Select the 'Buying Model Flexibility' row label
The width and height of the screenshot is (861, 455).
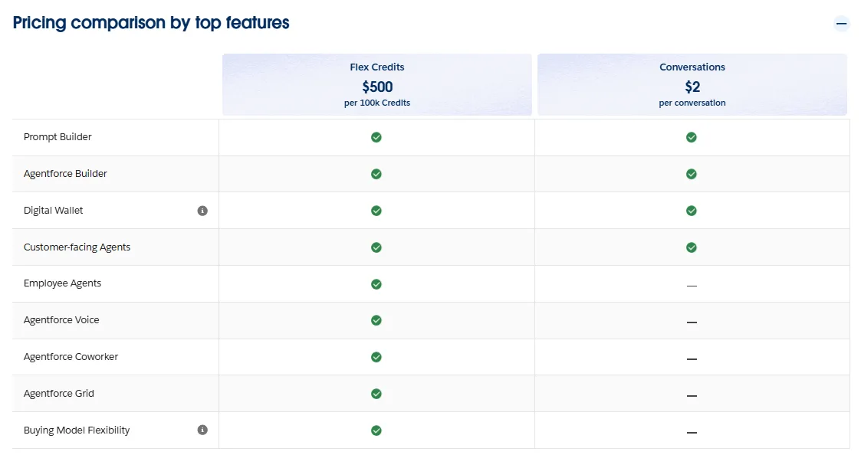pos(77,430)
